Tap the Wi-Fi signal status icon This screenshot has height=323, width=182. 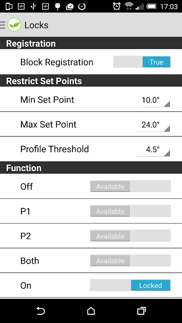tap(129, 6)
